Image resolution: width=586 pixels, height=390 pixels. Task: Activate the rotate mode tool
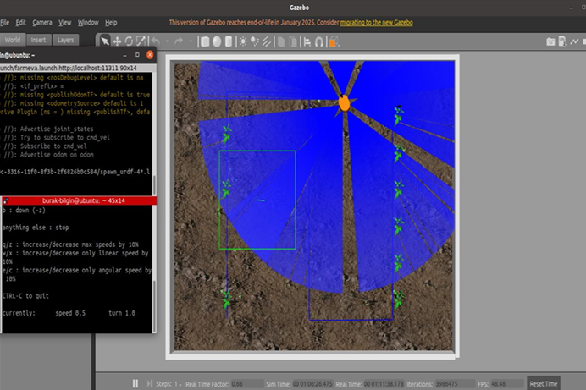(129, 41)
